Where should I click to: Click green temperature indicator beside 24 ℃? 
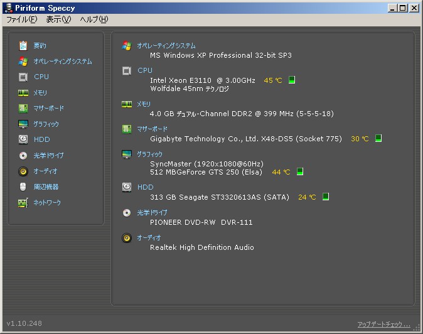point(326,197)
